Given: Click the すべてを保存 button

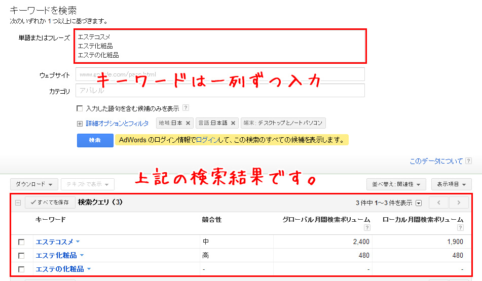Looking at the screenshot, I should click(50, 203).
